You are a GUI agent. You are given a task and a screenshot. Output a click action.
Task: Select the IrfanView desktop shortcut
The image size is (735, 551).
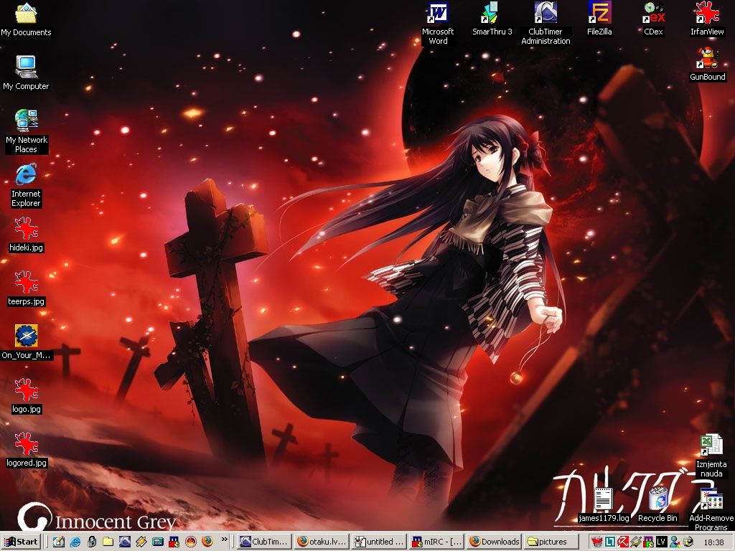(707, 19)
